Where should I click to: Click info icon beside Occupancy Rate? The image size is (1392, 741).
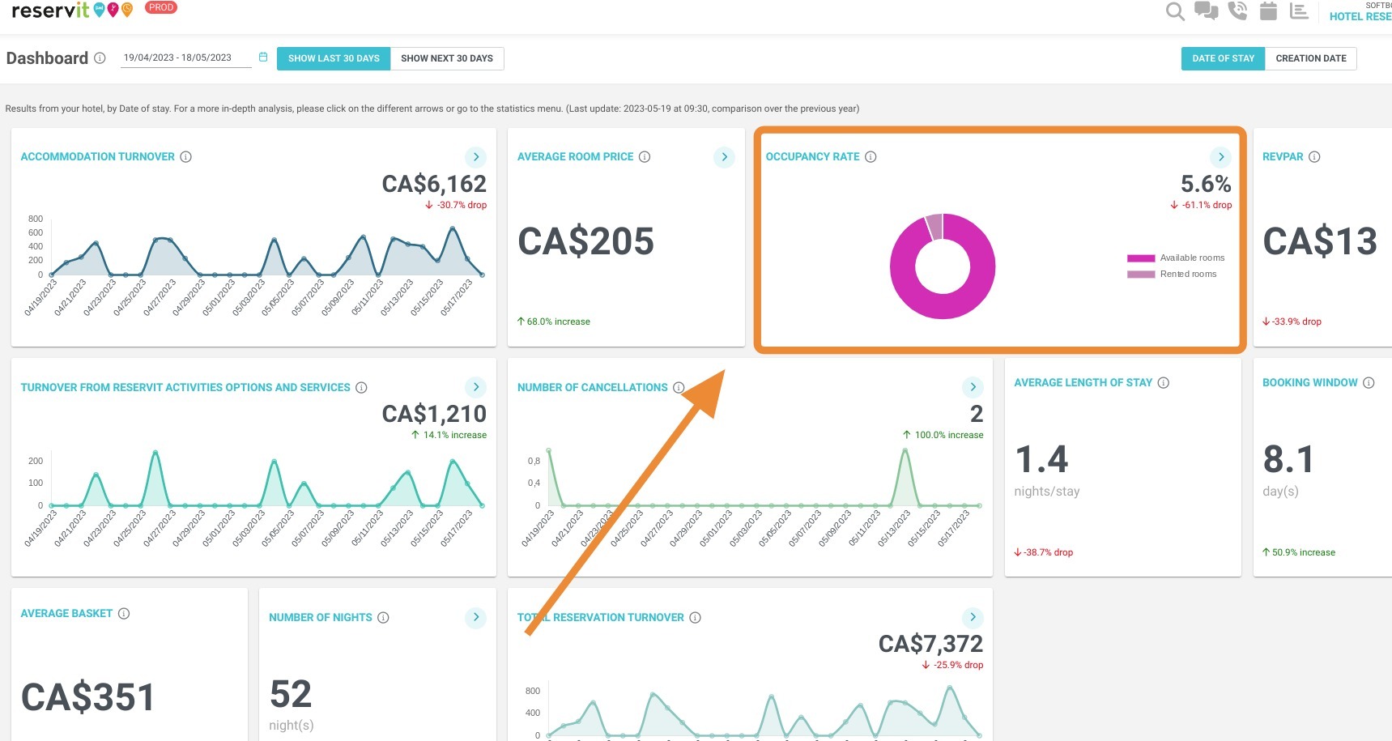(x=871, y=156)
